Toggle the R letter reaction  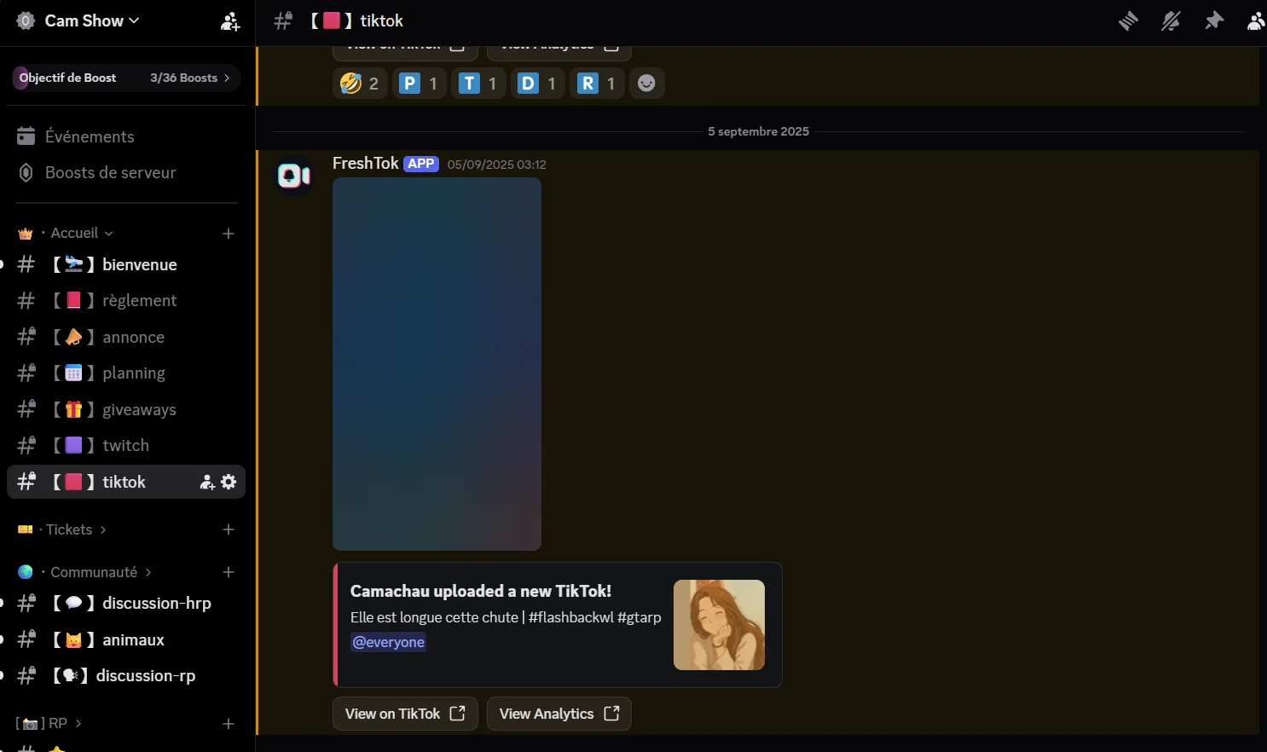[x=597, y=83]
